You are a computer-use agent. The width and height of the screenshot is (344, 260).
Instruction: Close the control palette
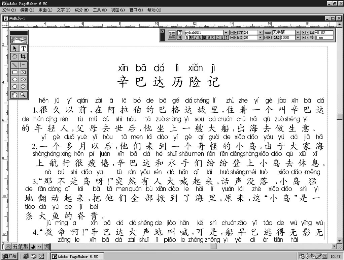coord(162,31)
